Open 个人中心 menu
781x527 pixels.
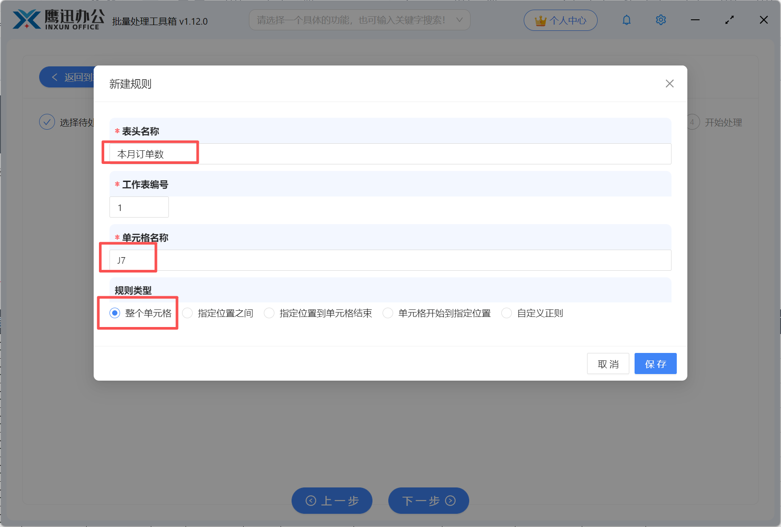560,20
